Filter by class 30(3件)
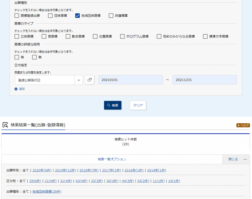Screen dimensions: 252x199 click(112, 181)
